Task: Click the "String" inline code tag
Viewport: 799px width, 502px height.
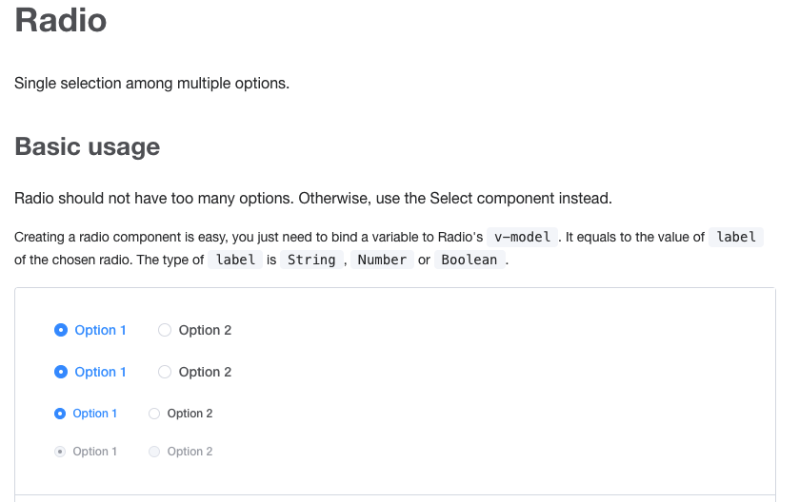Action: click(x=311, y=260)
